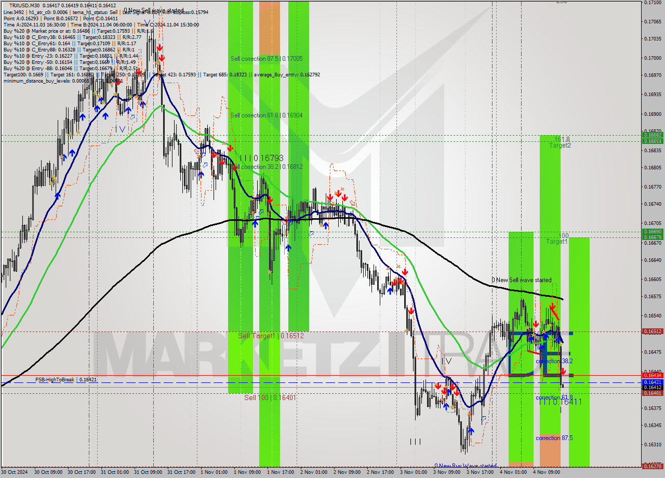
Task: Click the 'I I I 0.16798' wave label
Action: click(x=261, y=158)
